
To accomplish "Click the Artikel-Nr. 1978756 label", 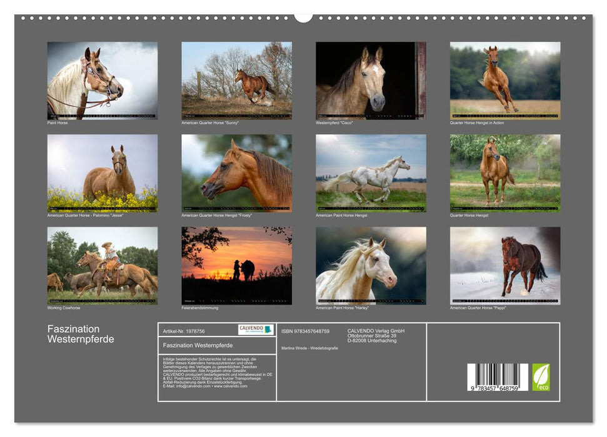I will coord(184,330).
